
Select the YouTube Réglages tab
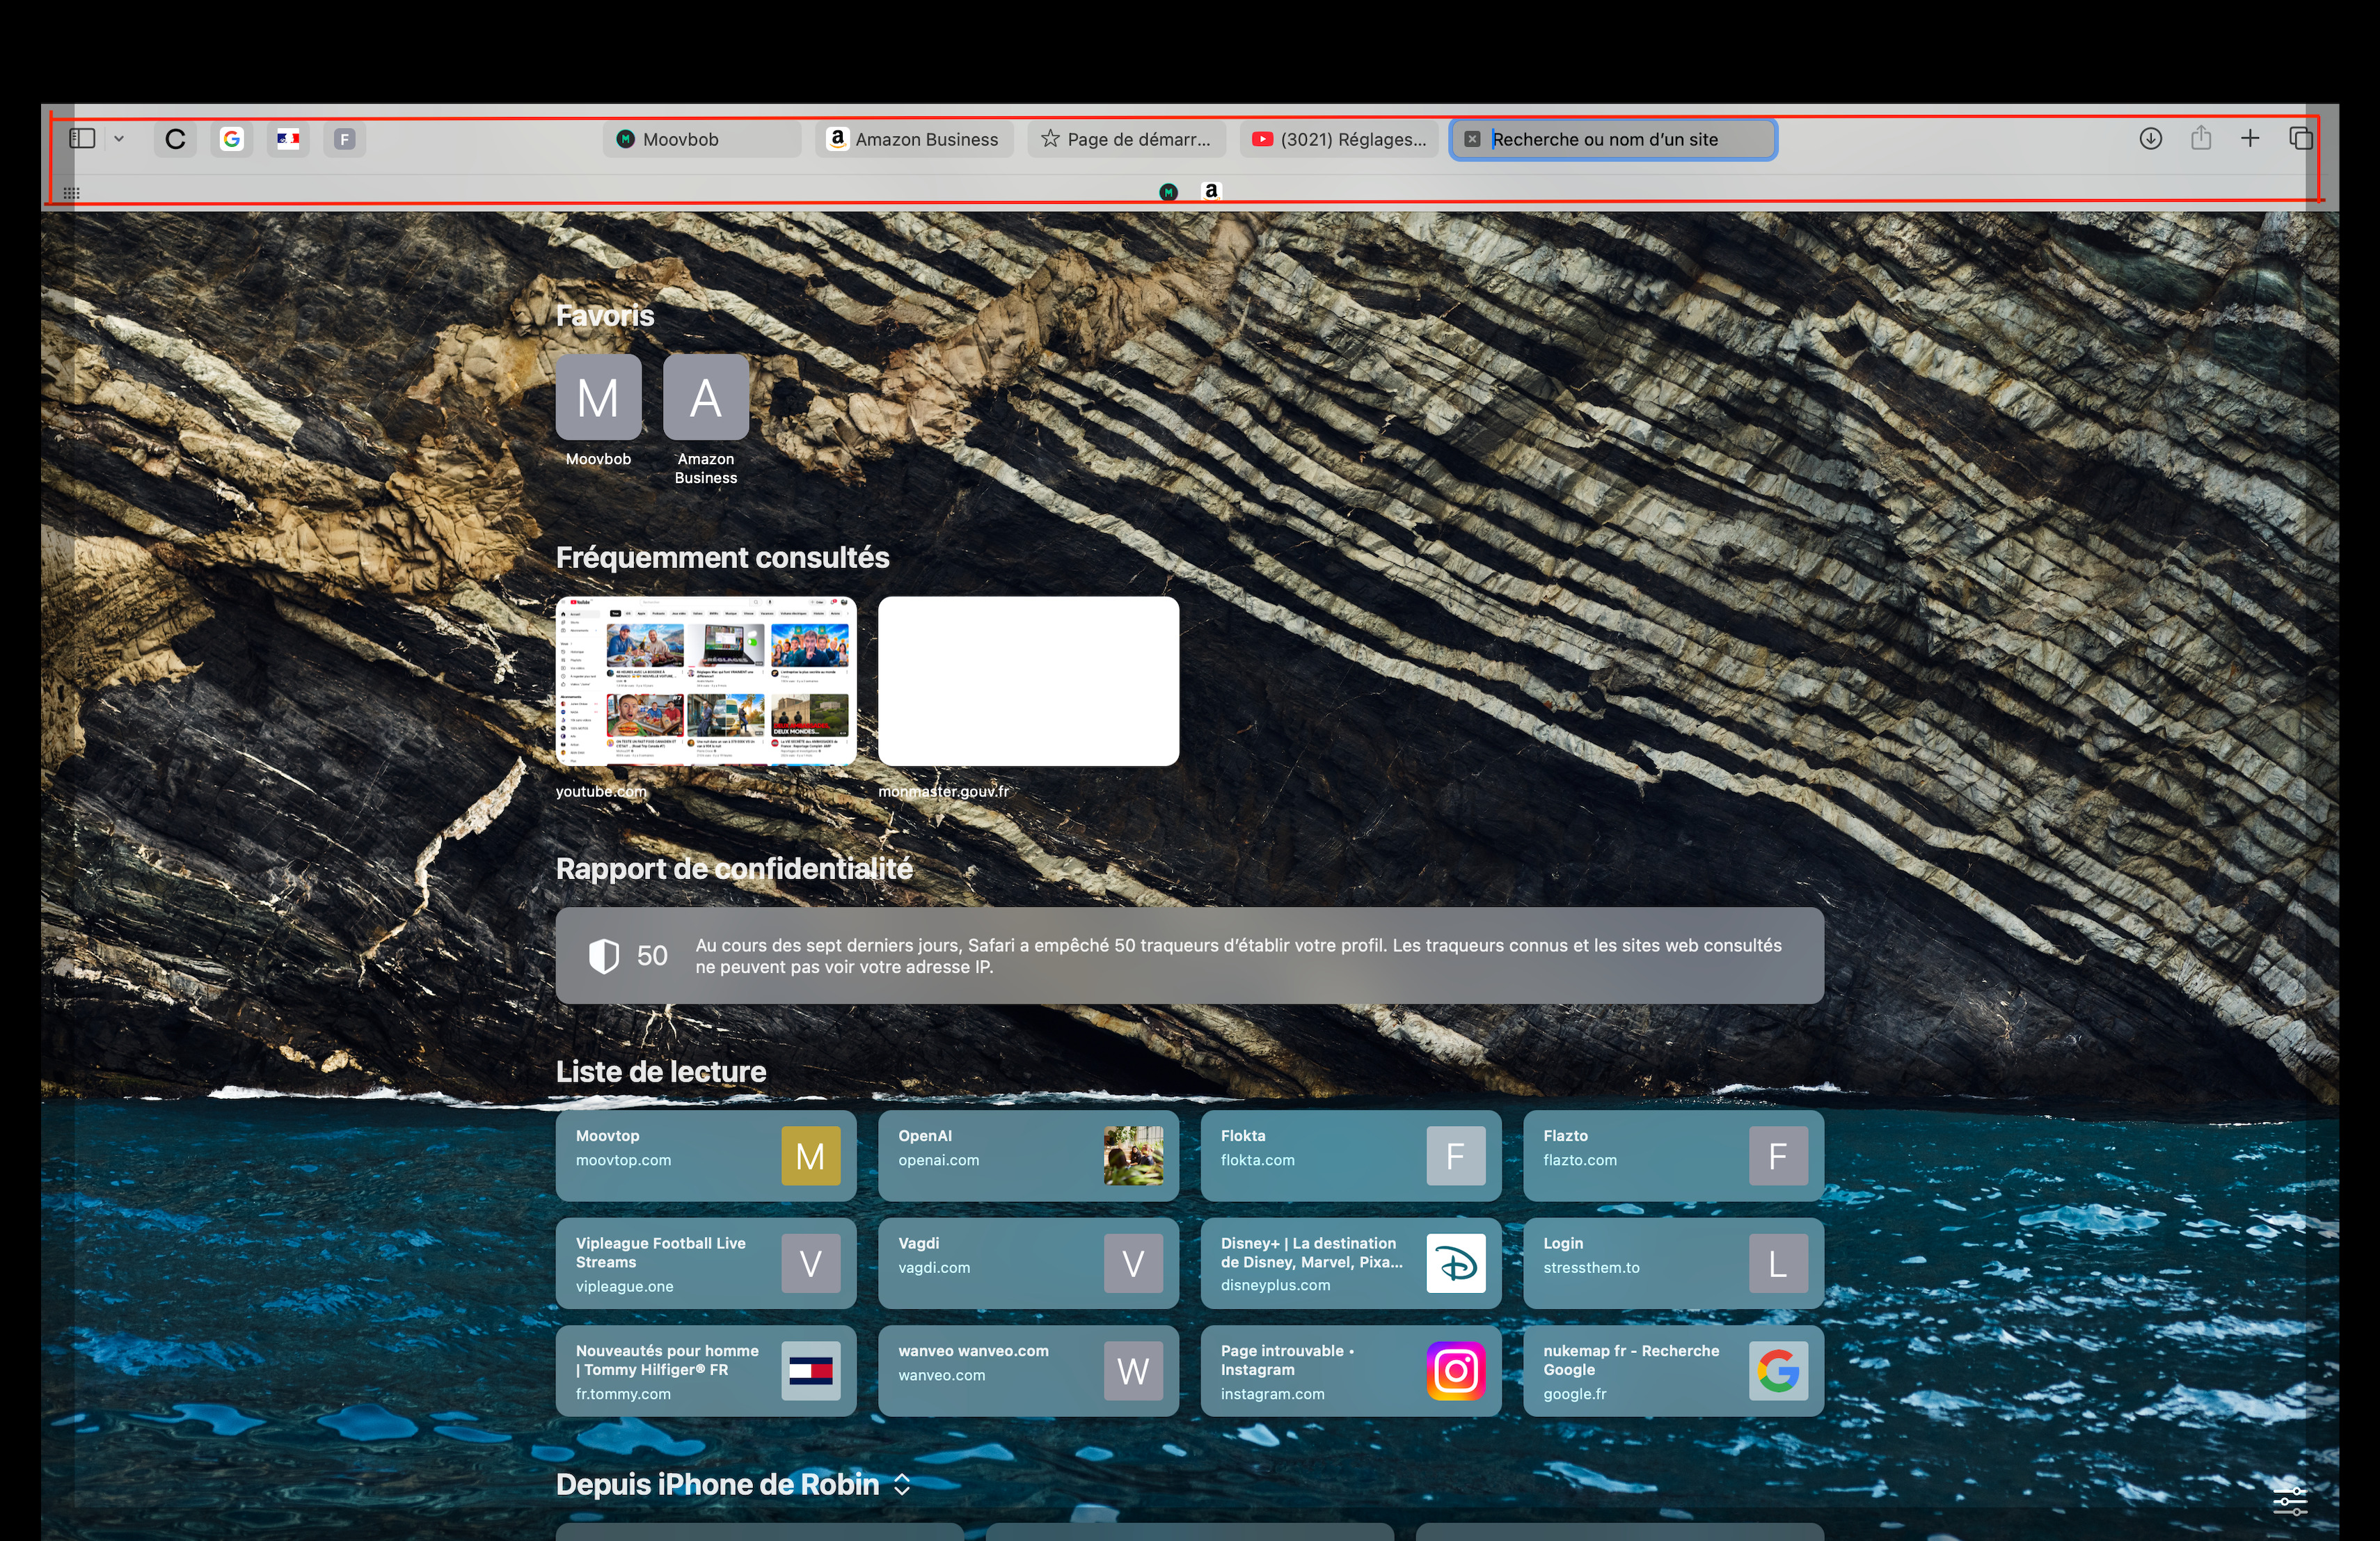pos(1339,139)
